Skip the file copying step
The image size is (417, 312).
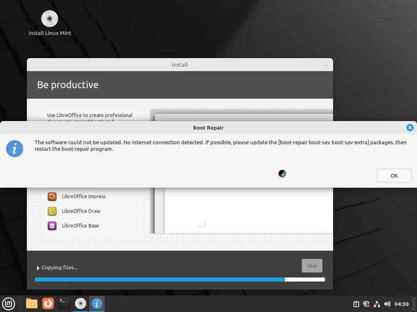[312, 266]
